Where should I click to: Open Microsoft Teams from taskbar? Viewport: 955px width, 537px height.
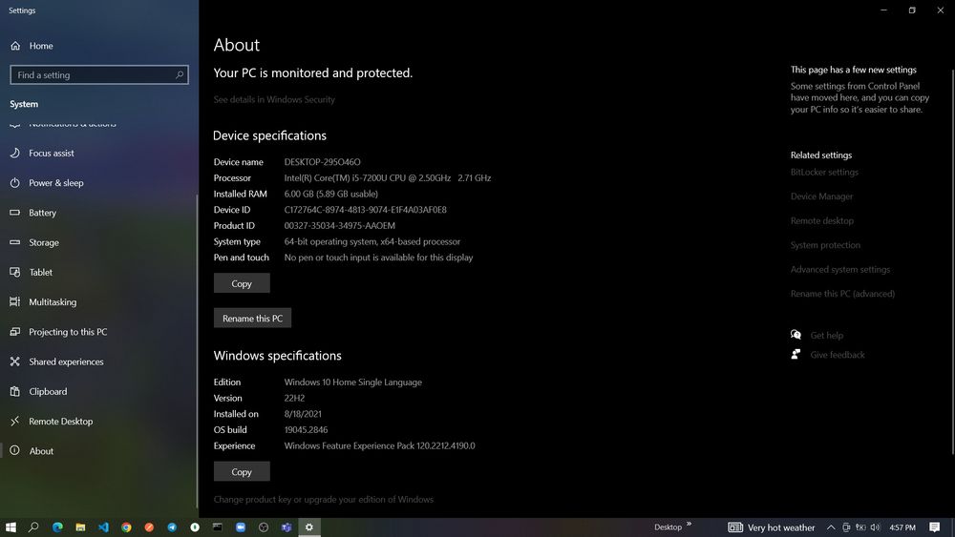(286, 527)
